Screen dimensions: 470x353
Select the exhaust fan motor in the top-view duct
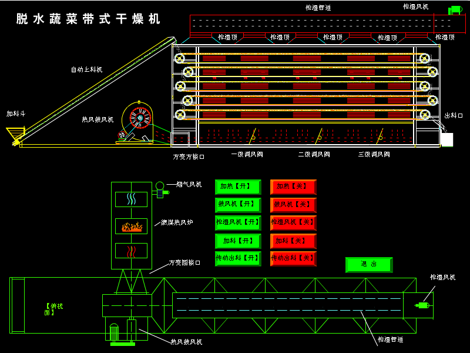click(422, 305)
